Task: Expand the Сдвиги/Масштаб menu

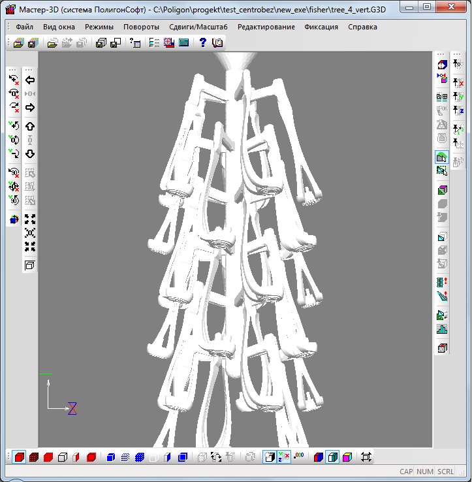Action: pos(198,27)
